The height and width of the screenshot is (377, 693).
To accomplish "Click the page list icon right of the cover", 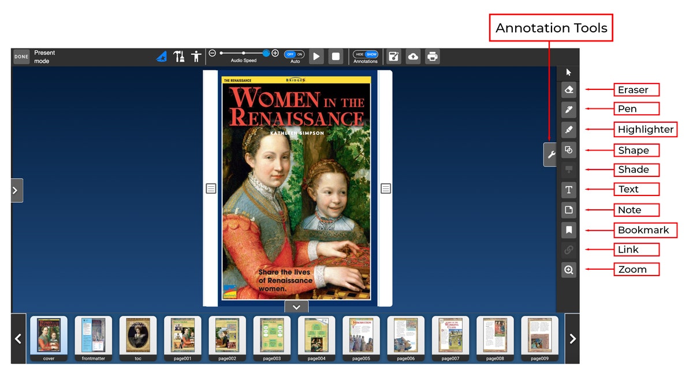I will 386,188.
